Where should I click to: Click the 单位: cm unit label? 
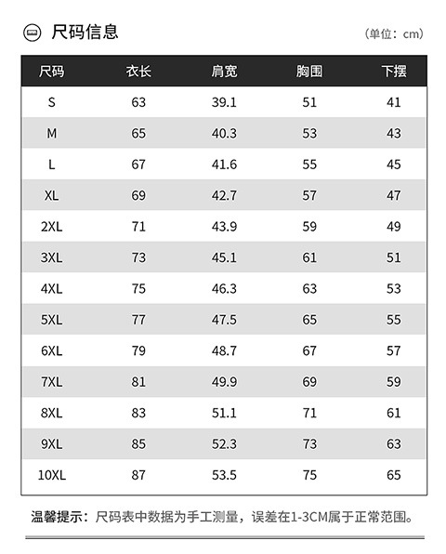tap(393, 33)
